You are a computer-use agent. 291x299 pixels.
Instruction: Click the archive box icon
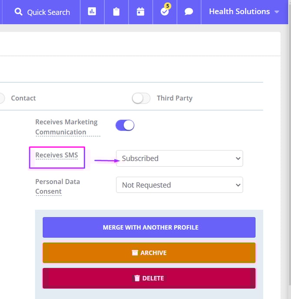(135, 252)
